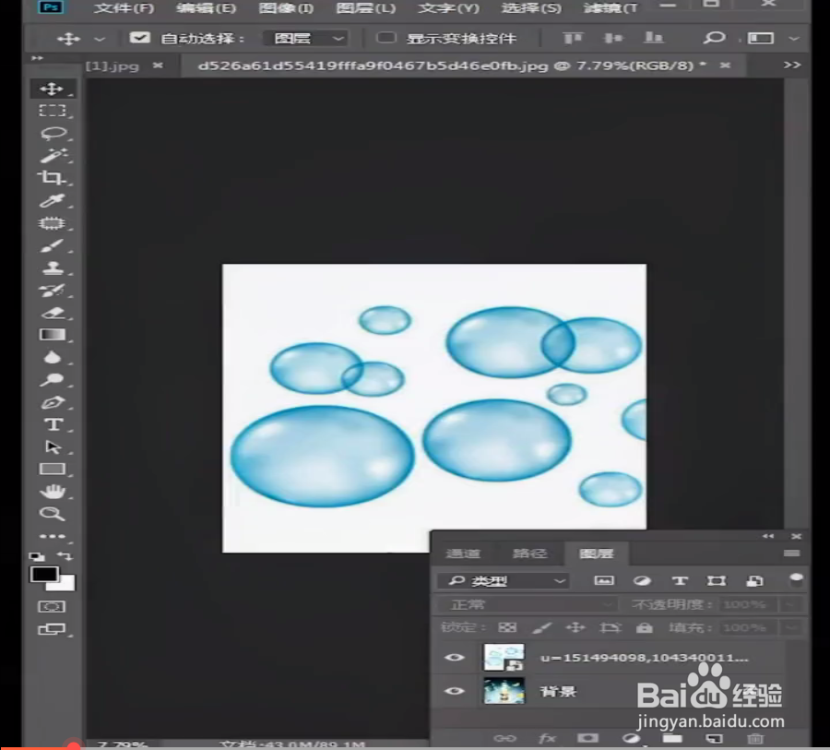Click the search icon in options bar

[714, 38]
